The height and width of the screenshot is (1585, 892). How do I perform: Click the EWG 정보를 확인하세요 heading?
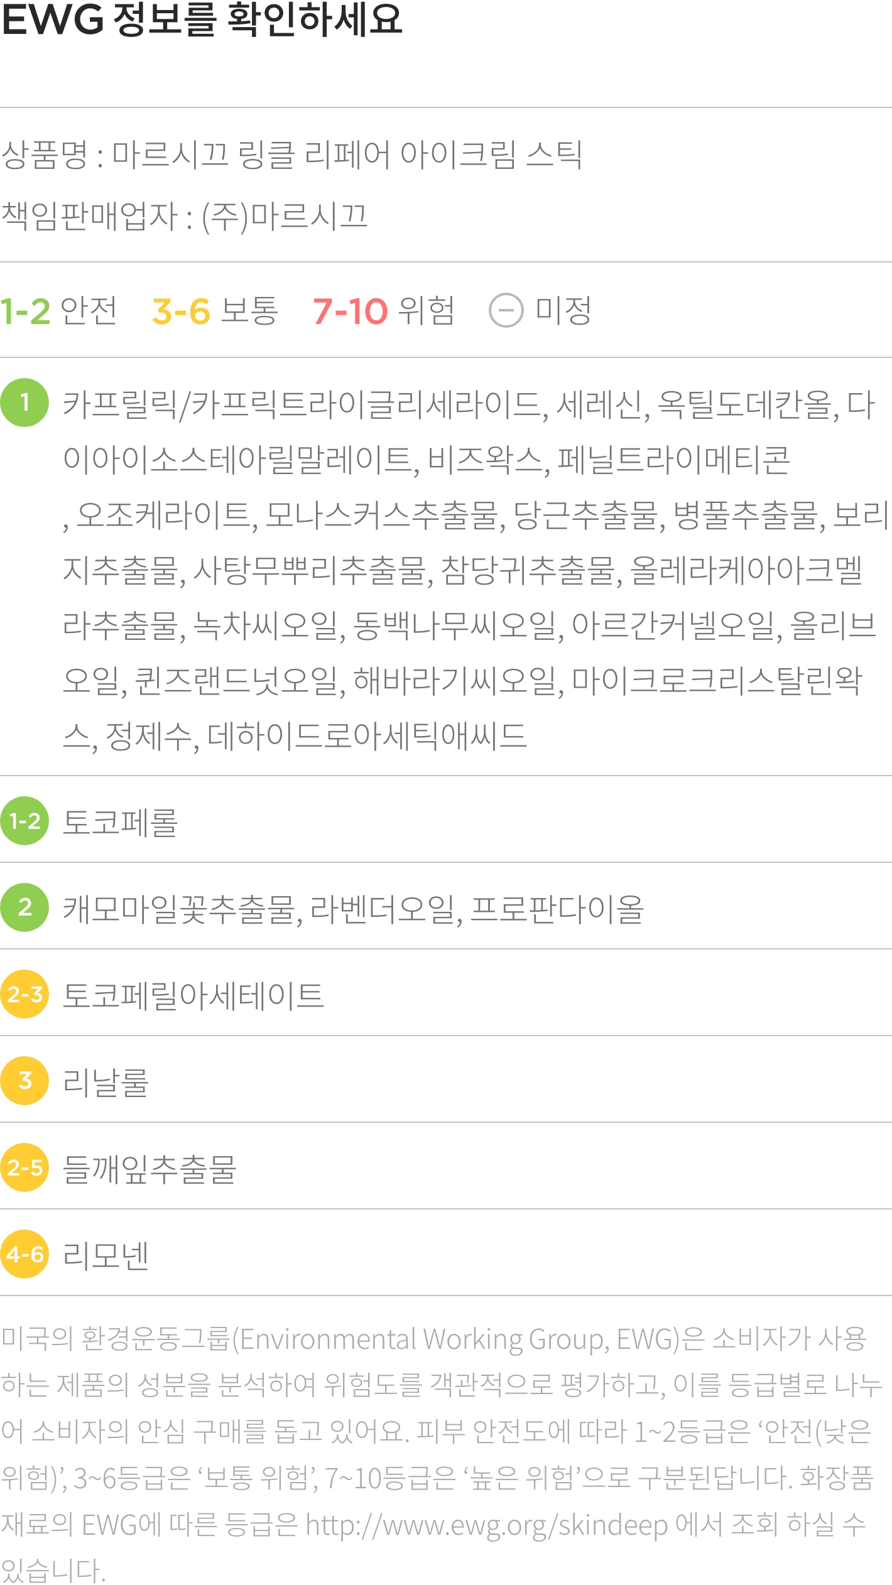[202, 19]
